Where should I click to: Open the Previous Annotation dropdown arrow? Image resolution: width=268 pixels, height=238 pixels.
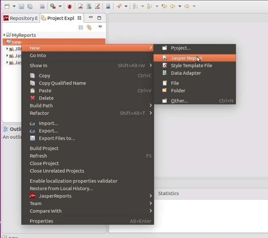point(157,6)
